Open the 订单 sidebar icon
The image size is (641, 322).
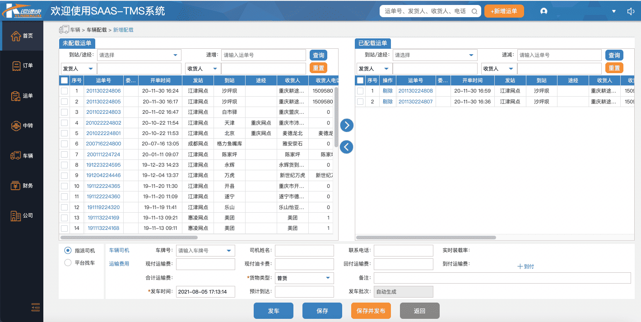[16, 65]
